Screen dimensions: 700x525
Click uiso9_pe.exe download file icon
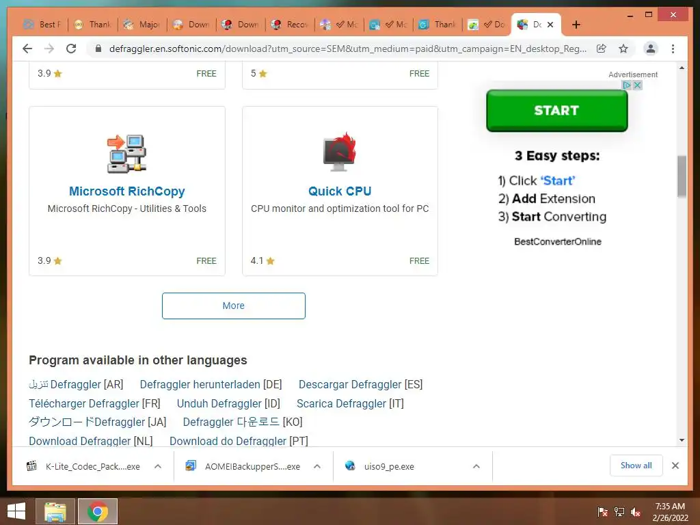coord(350,466)
